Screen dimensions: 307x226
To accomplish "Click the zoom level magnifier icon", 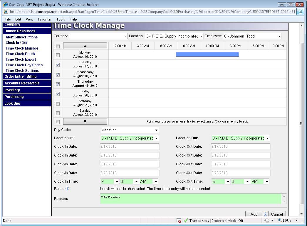I will [x=280, y=220].
